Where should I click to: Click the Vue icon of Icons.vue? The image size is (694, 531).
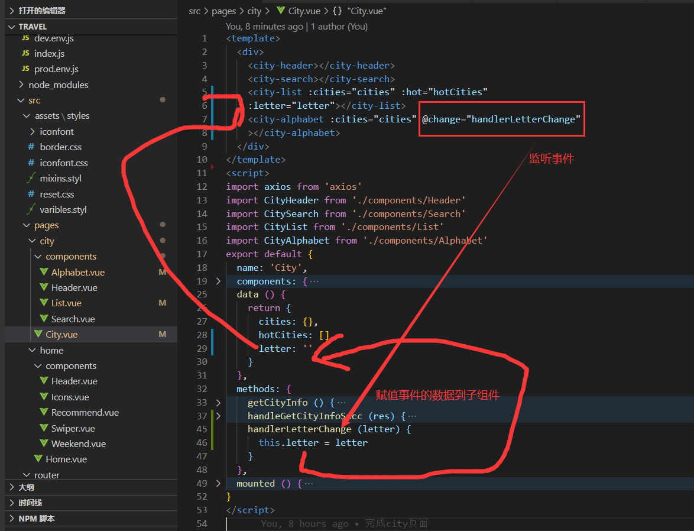[x=44, y=397]
